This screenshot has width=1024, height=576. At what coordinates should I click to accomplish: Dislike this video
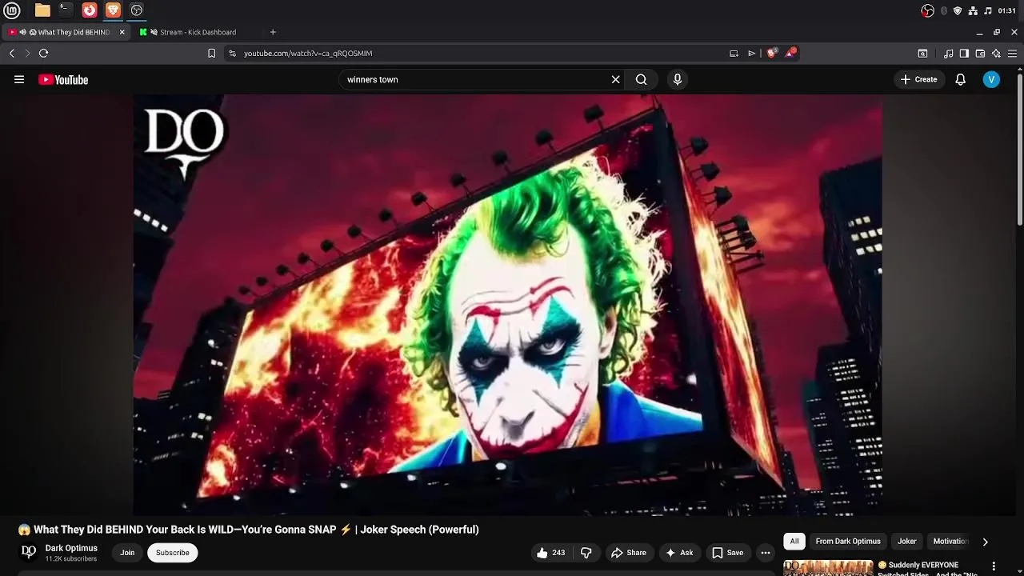tap(586, 553)
